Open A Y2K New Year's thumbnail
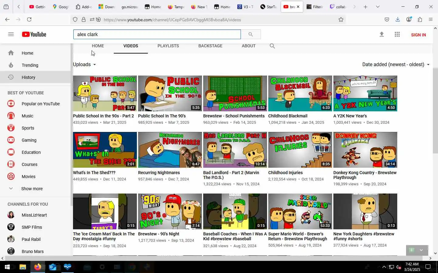The width and height of the screenshot is (438, 273). pos(365,93)
